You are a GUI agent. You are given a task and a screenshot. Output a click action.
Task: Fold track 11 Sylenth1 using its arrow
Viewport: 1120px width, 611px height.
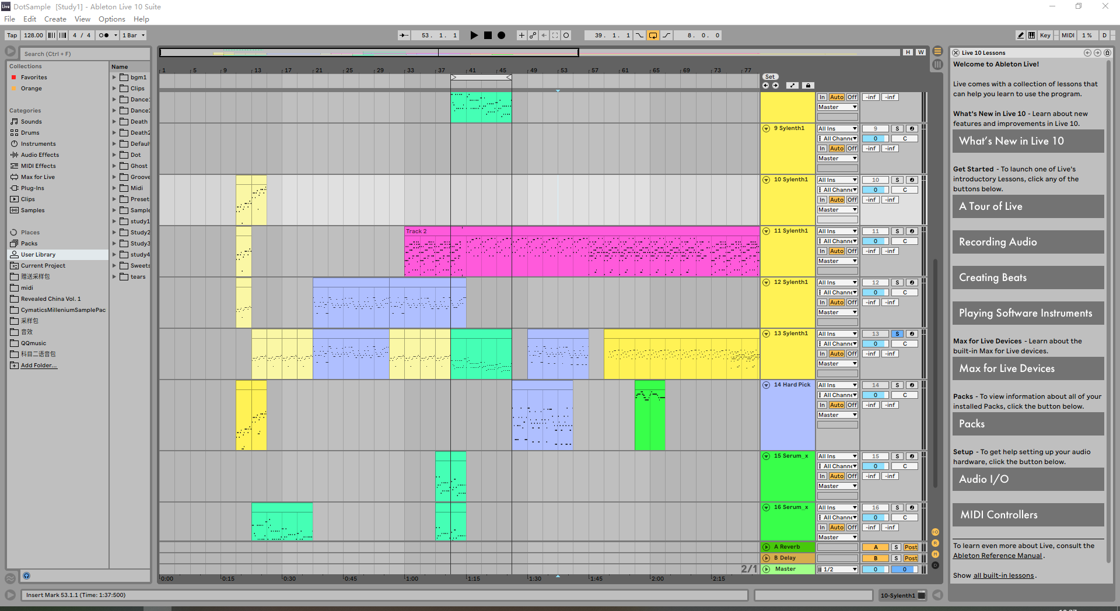tap(766, 231)
